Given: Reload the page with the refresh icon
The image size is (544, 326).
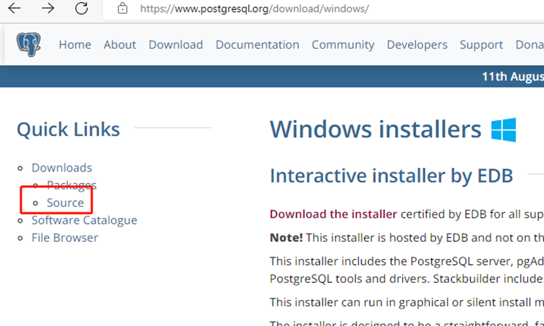Looking at the screenshot, I should (81, 8).
